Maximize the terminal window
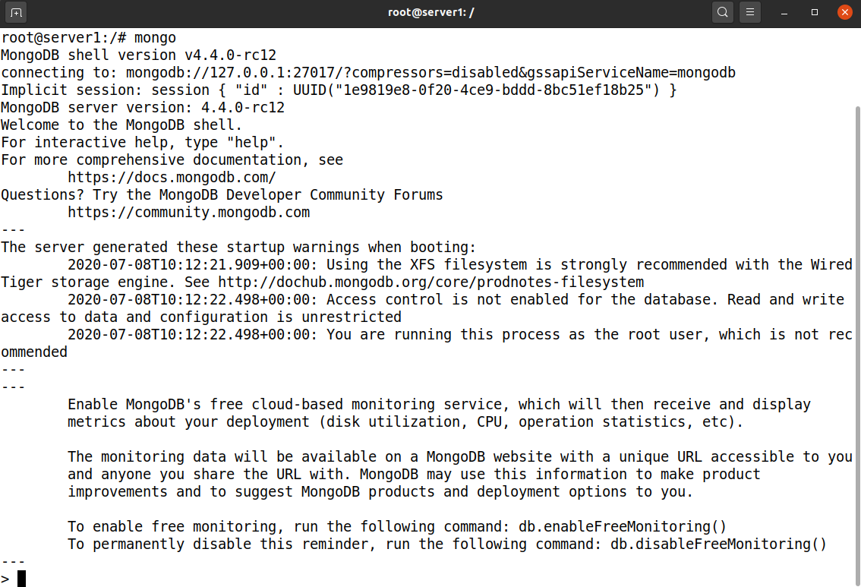Screen dimensions: 861x587 pos(815,12)
